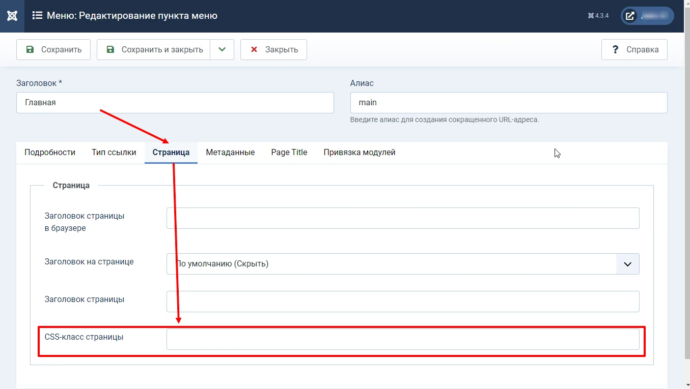The height and width of the screenshot is (389, 690).
Task: Click the red X icon on Закрыть
Action: click(254, 49)
